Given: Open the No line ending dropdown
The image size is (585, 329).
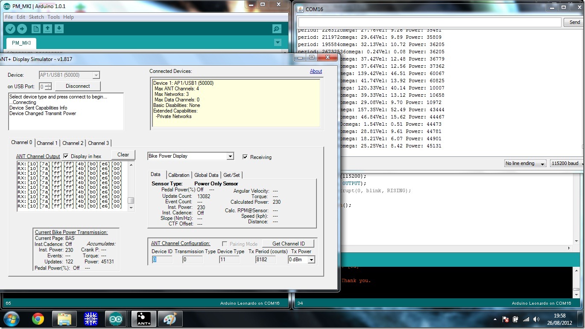Looking at the screenshot, I should (x=525, y=163).
